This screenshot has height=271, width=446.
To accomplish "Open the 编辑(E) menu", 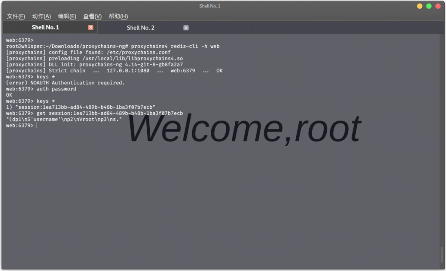I will [67, 16].
